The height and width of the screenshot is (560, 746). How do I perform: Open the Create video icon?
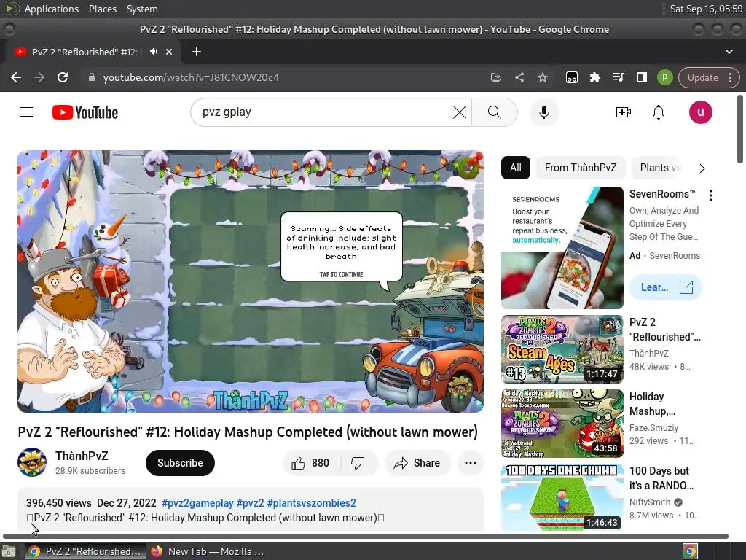click(x=624, y=112)
